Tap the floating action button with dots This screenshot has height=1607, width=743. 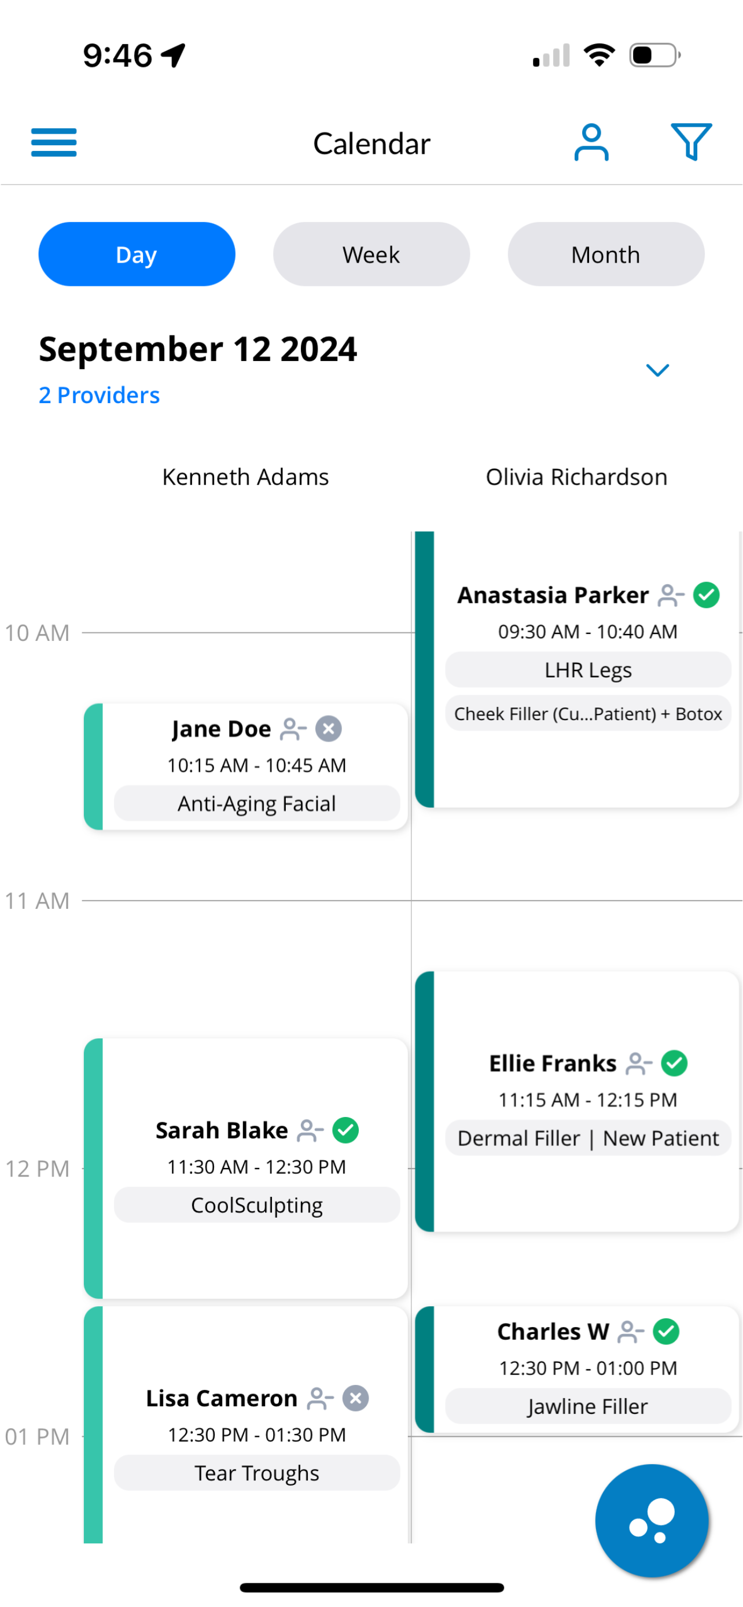pyautogui.click(x=652, y=1520)
